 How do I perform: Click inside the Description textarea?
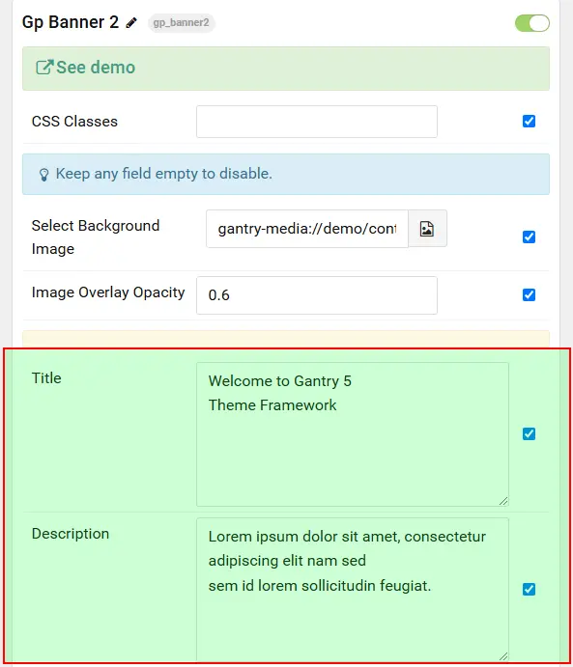click(x=353, y=590)
